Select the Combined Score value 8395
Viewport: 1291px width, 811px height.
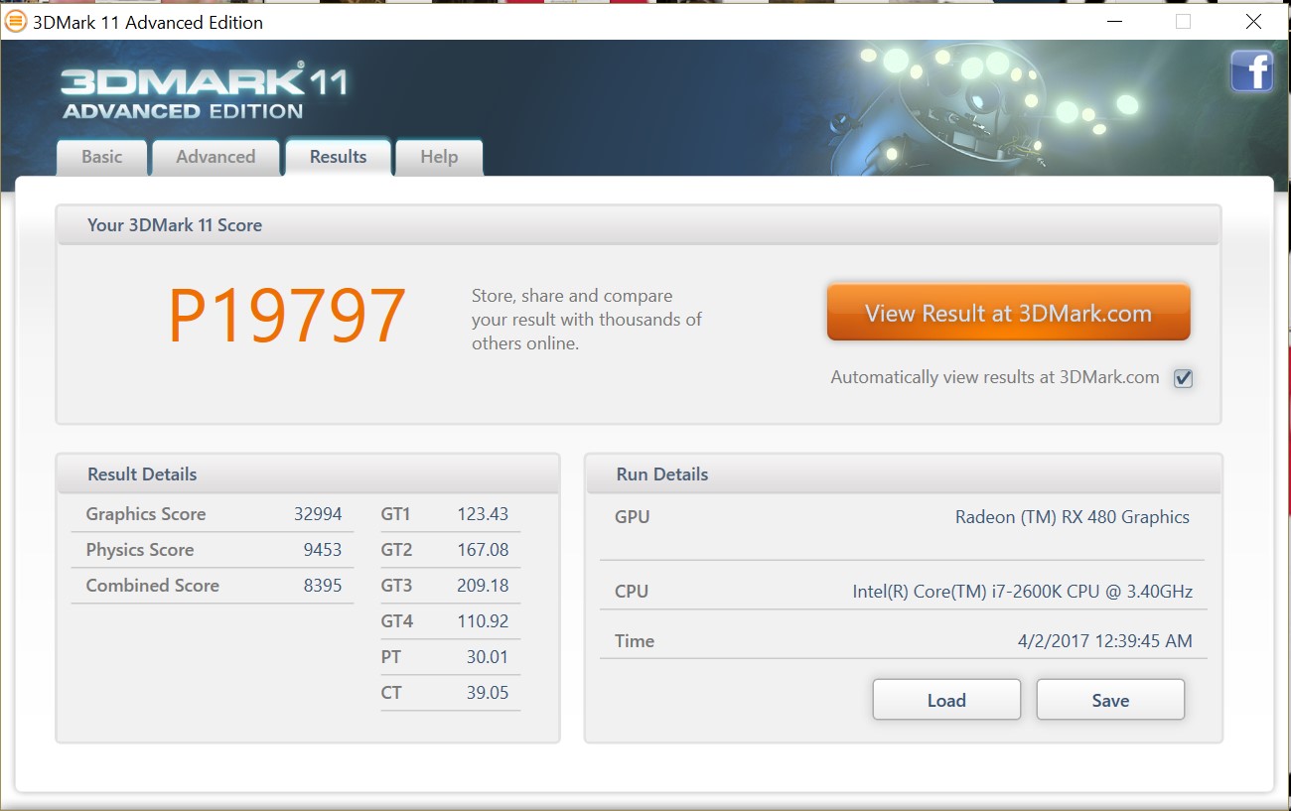click(325, 586)
